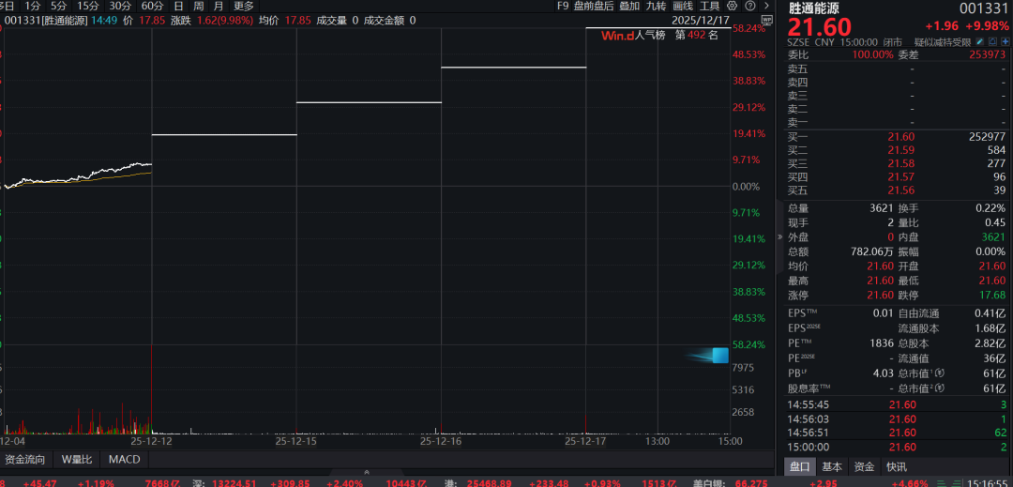Screen dimensions: 1013x487
Task: Click the floating blue widget on chart
Action: 718,355
